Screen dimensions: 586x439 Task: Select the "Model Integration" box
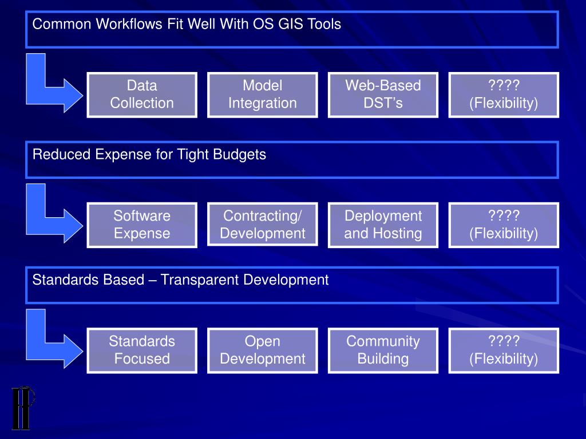click(263, 95)
